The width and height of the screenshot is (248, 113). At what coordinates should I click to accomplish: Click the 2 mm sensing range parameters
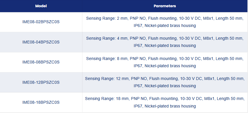coord(165,22)
